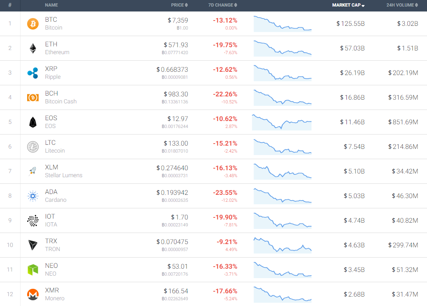The width and height of the screenshot is (427, 306).
Task: Sort by the # rank column header
Action: (x=10, y=5)
